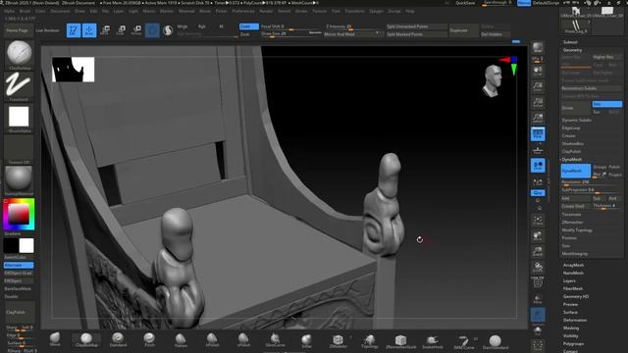Select the hPolish brush in bottom shelf

(x=212, y=339)
